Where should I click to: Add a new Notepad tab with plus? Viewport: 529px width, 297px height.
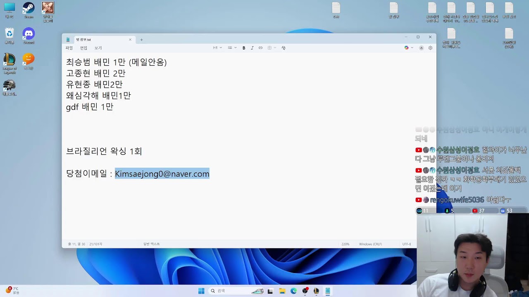pos(141,40)
